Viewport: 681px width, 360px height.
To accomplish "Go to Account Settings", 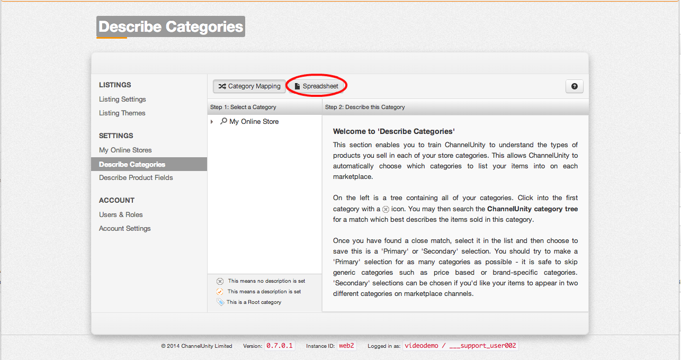I will pyautogui.click(x=124, y=228).
